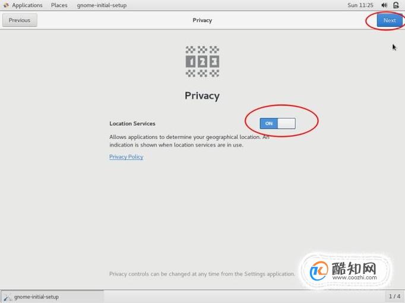Open the Sun 11:25 clock calendar

coord(360,5)
